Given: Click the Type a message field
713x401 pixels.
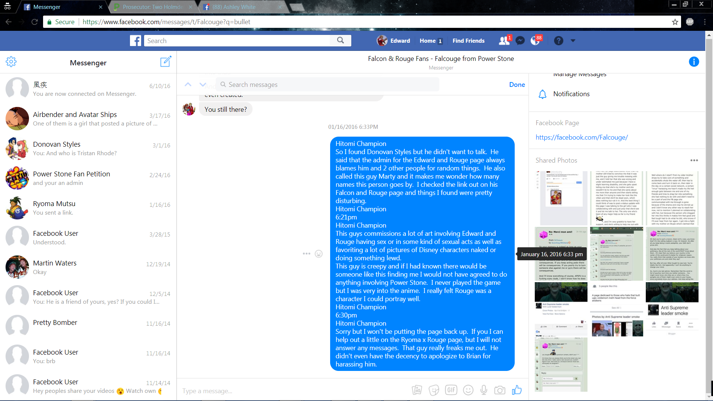Looking at the screenshot, I should point(293,391).
